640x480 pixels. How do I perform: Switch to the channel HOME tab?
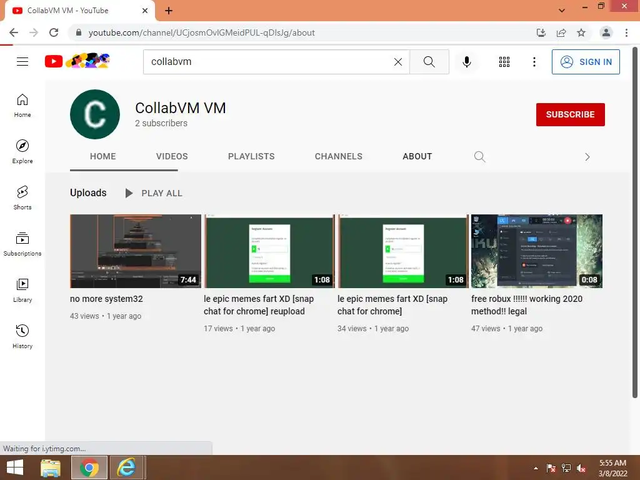pos(103,156)
